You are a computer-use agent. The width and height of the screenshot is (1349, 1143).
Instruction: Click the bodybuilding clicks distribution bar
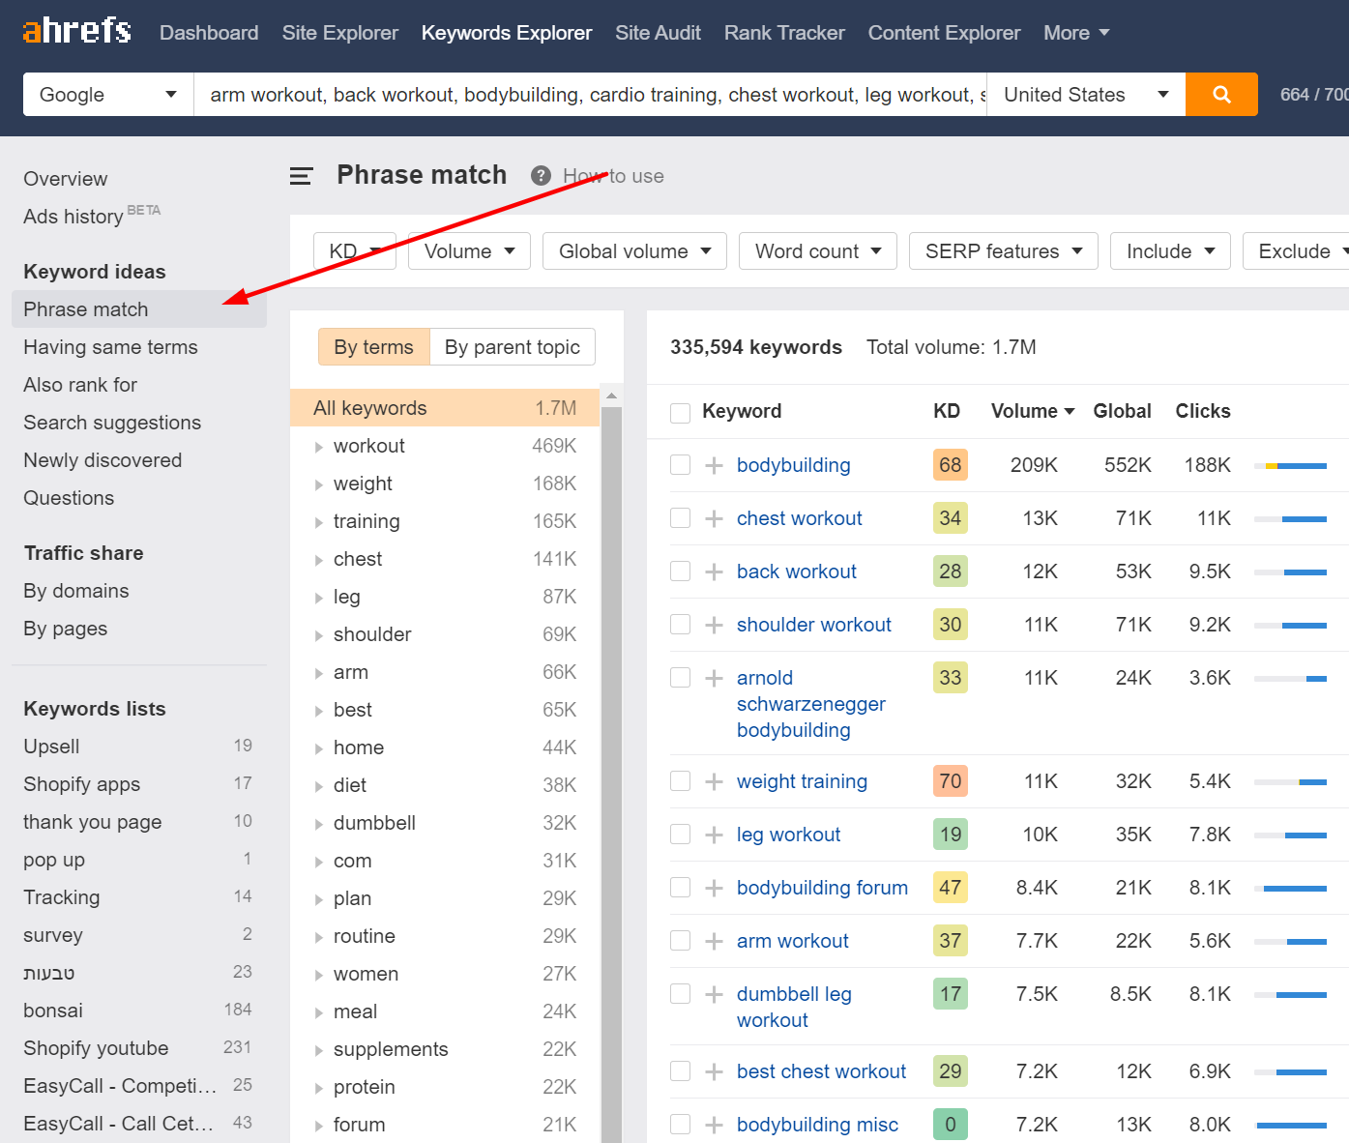coord(1290,466)
